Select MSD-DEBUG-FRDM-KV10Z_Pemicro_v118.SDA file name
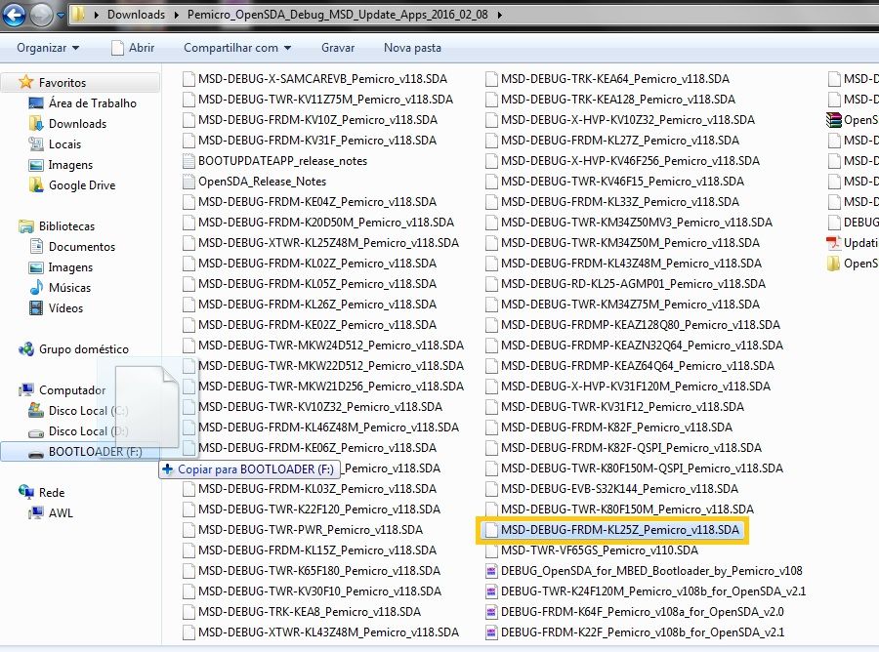The image size is (879, 652). tap(317, 120)
